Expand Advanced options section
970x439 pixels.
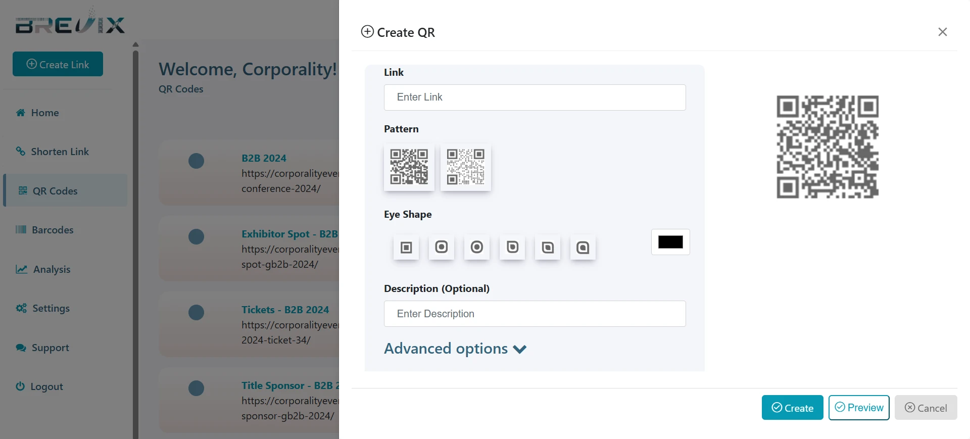(455, 349)
